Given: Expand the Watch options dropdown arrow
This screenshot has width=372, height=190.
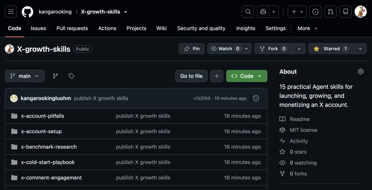Looking at the screenshot, I should tap(247, 49).
